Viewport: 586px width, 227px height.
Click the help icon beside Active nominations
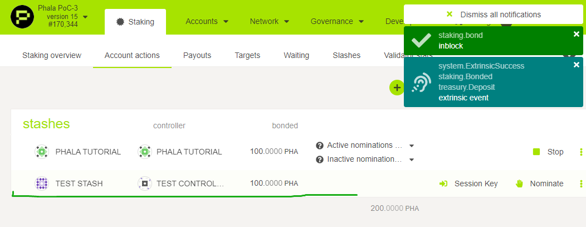click(320, 146)
